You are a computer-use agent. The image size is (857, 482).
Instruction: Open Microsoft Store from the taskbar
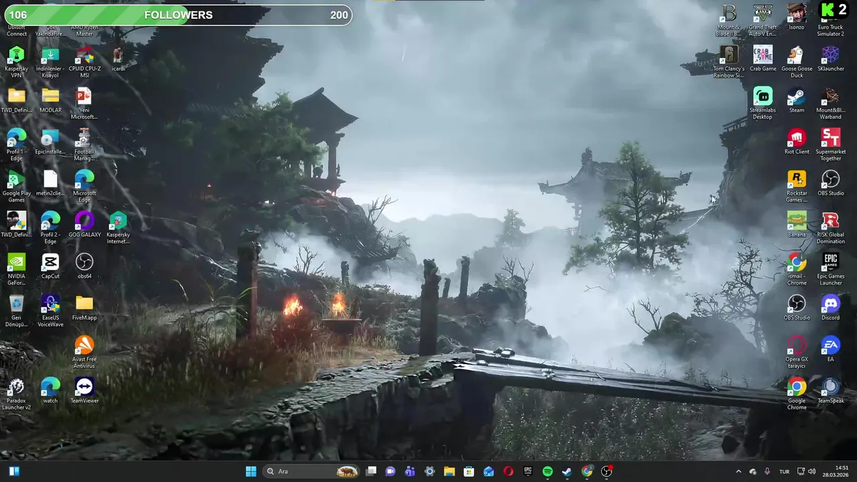coord(469,471)
